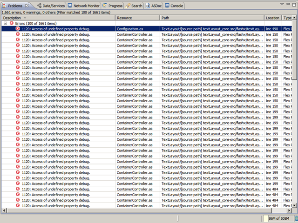Click the Configuration.as resource cell
Viewport: 298px width, 223px height.
coord(137,29)
